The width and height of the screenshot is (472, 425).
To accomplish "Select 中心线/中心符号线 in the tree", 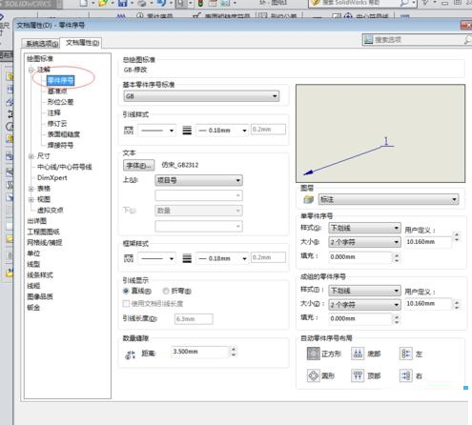I will pyautogui.click(x=65, y=167).
